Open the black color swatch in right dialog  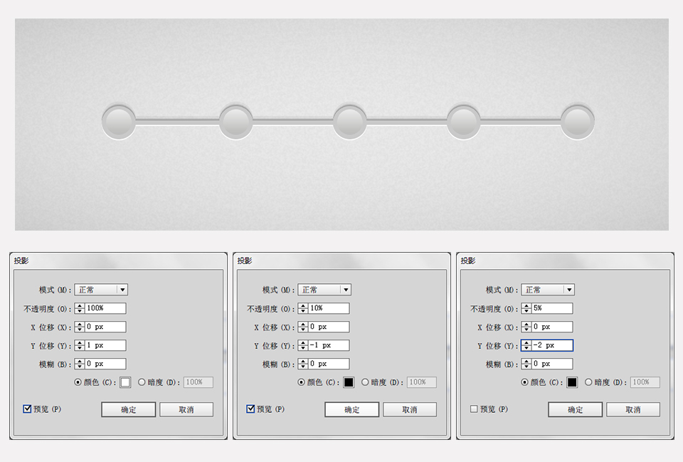(x=572, y=382)
